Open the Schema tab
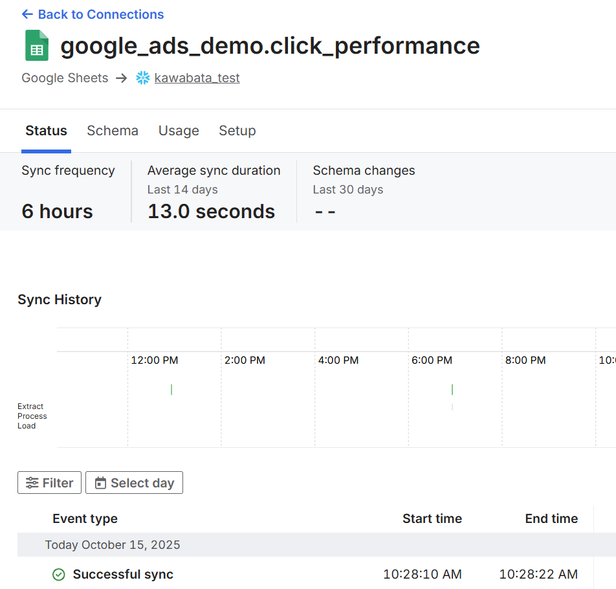This screenshot has width=616, height=589. tap(113, 131)
